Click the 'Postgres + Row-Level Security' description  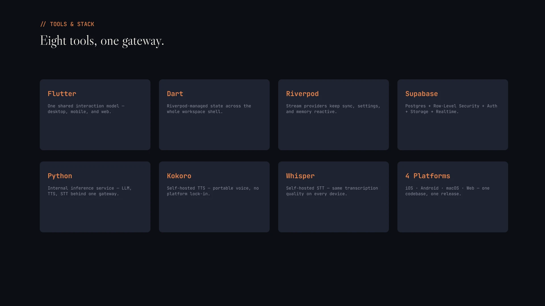pos(451,109)
